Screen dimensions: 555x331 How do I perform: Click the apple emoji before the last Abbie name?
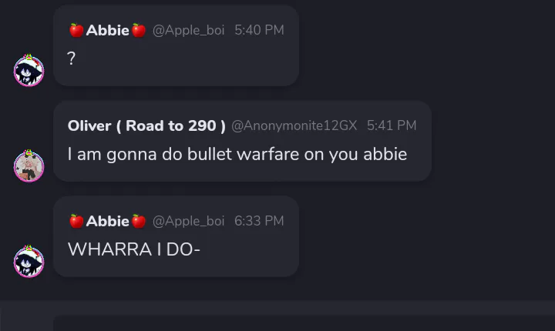point(76,222)
